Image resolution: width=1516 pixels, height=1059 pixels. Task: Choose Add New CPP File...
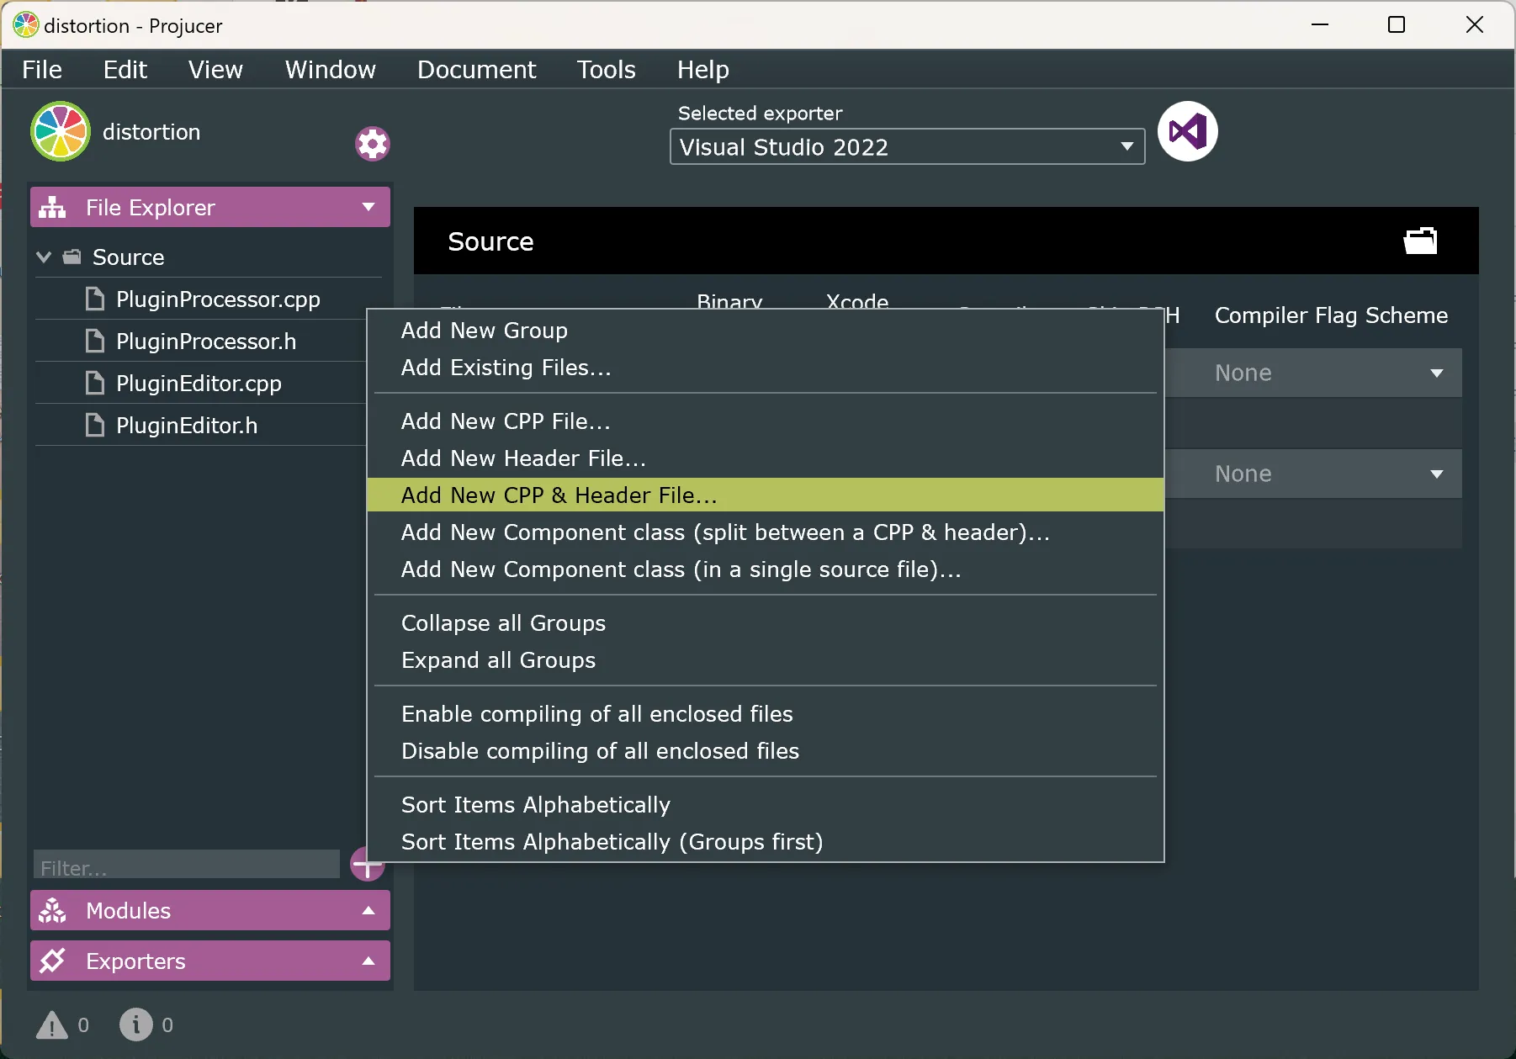tap(766, 421)
